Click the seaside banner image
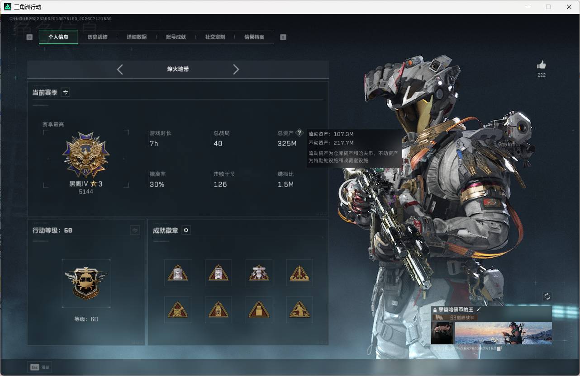 [x=504, y=333]
